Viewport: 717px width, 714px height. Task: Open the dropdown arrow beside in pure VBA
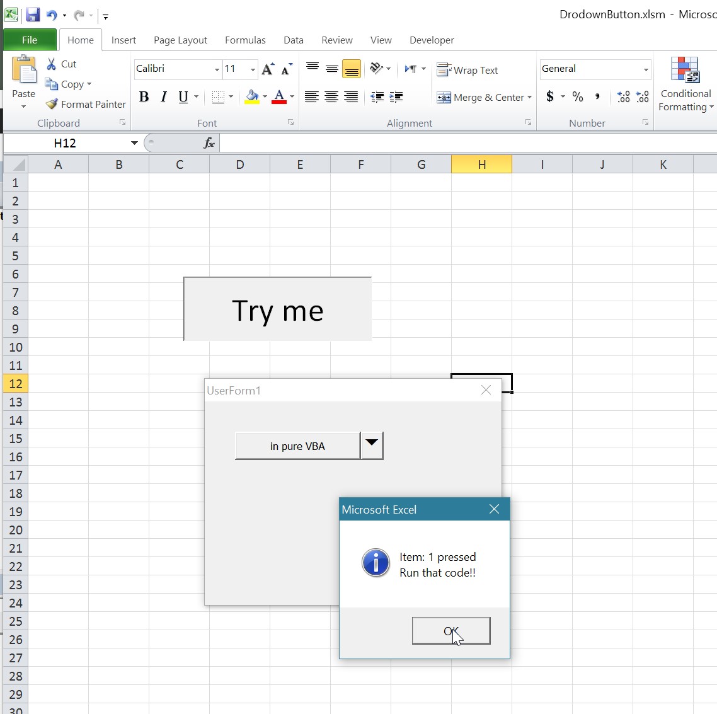point(372,446)
